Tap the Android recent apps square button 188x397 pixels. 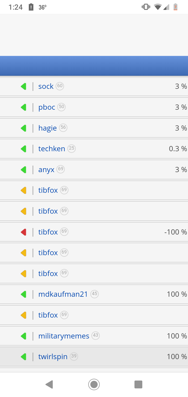click(x=138, y=384)
